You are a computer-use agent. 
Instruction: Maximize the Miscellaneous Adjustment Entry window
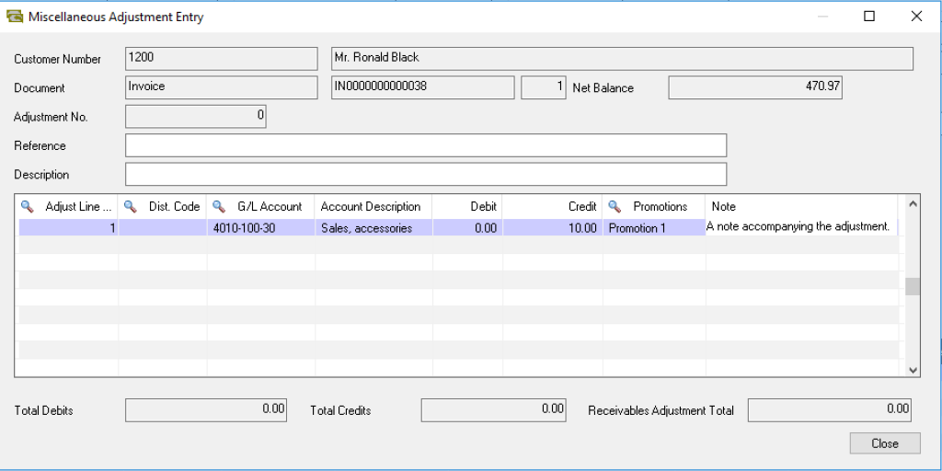[x=868, y=17]
